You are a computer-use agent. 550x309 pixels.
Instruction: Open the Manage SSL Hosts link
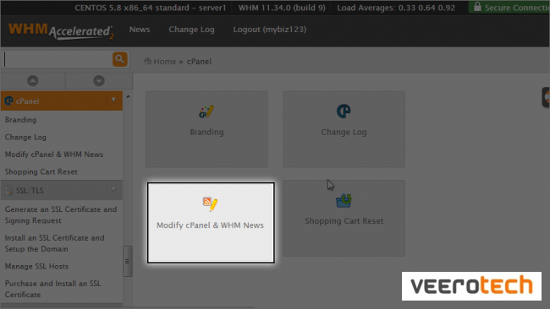(x=37, y=266)
